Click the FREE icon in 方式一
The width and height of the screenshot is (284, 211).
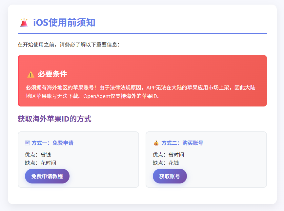[x=27, y=143]
